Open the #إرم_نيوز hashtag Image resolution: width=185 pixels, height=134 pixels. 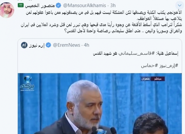(167, 66)
